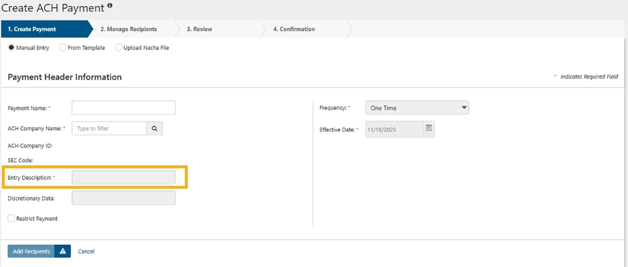Open the Effective Date calendar picker
Image resolution: width=628 pixels, height=267 pixels.
(429, 128)
